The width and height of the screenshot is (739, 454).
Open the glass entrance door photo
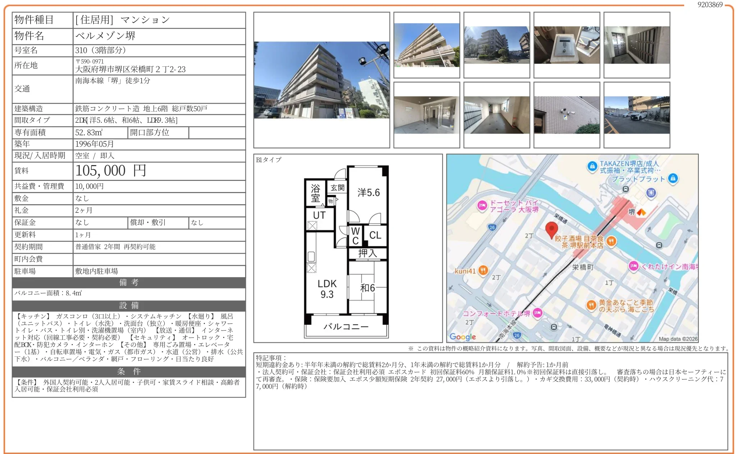pos(426,115)
